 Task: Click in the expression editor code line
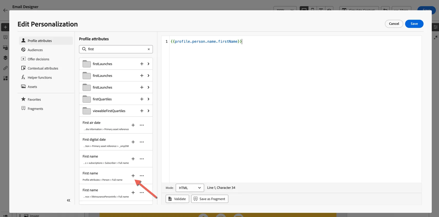pos(206,41)
